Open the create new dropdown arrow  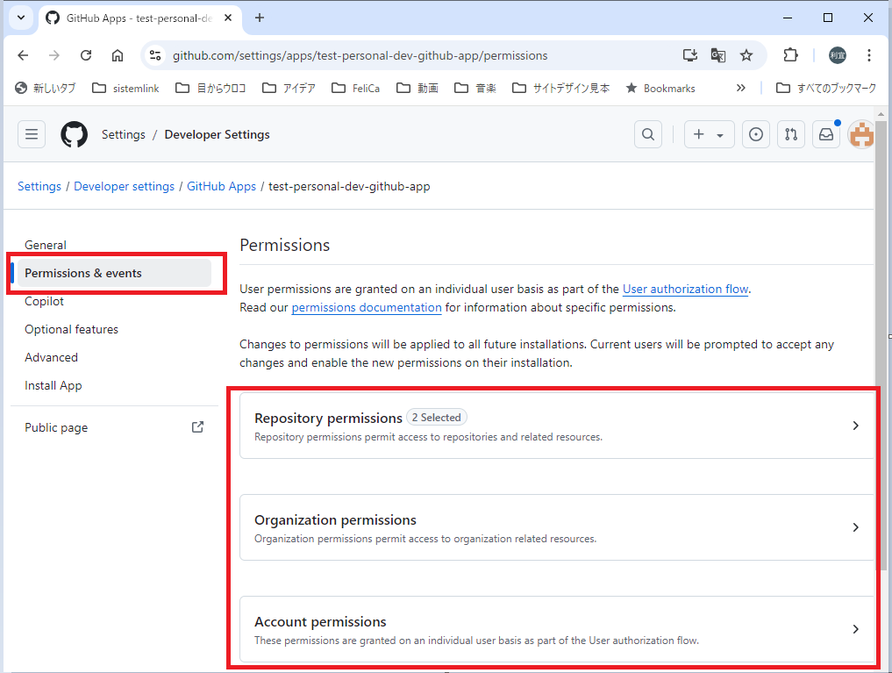[x=720, y=133]
